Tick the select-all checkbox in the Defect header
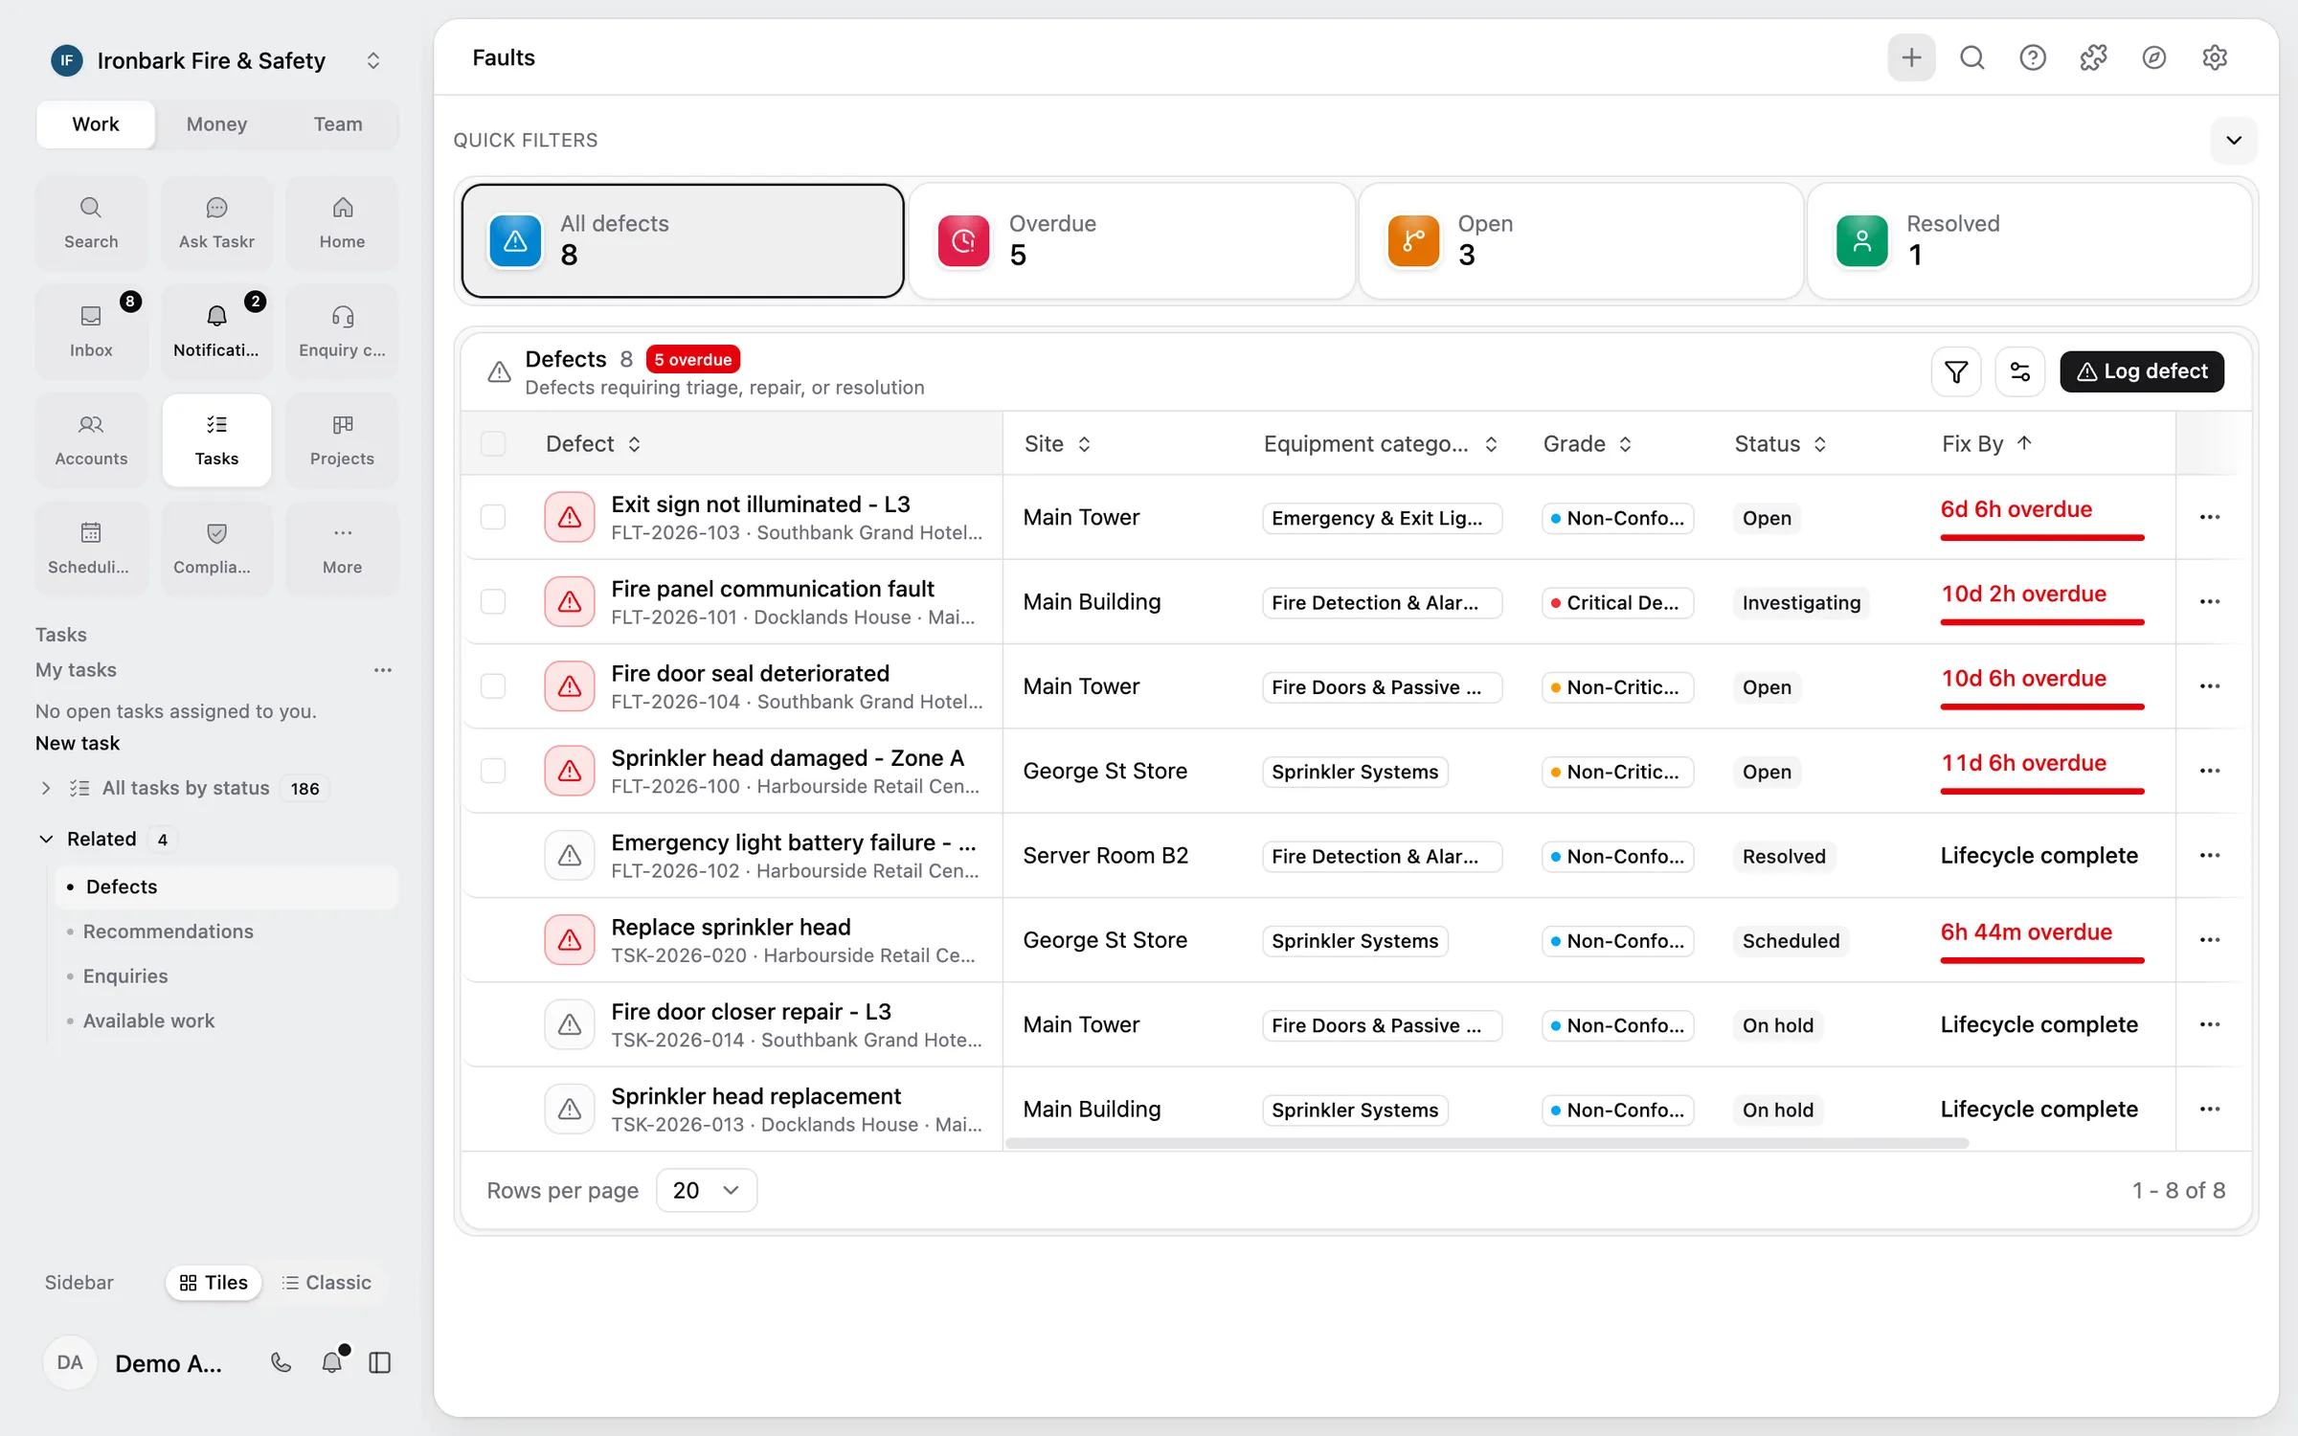 point(493,443)
